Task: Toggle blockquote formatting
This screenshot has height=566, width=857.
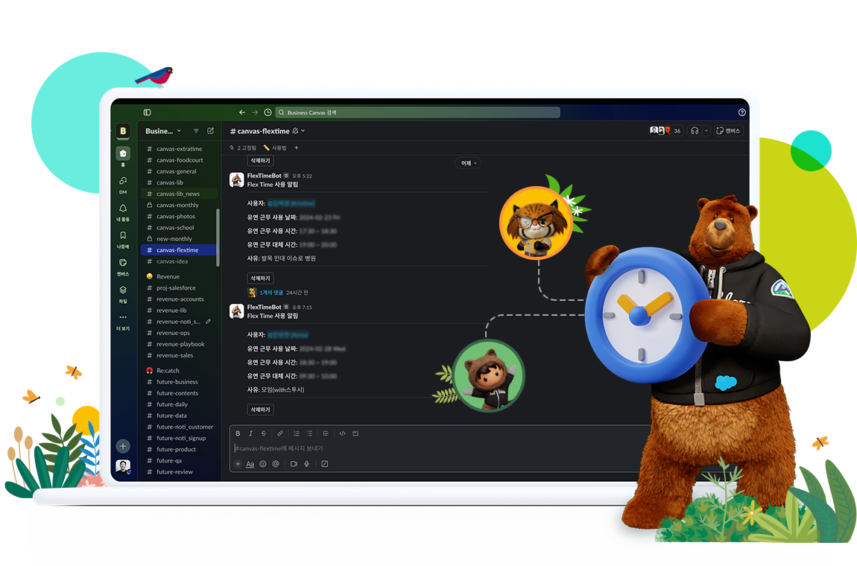Action: (326, 433)
